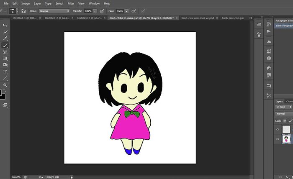
Task: Select the Gradient tool
Action: pyautogui.click(x=5, y=59)
